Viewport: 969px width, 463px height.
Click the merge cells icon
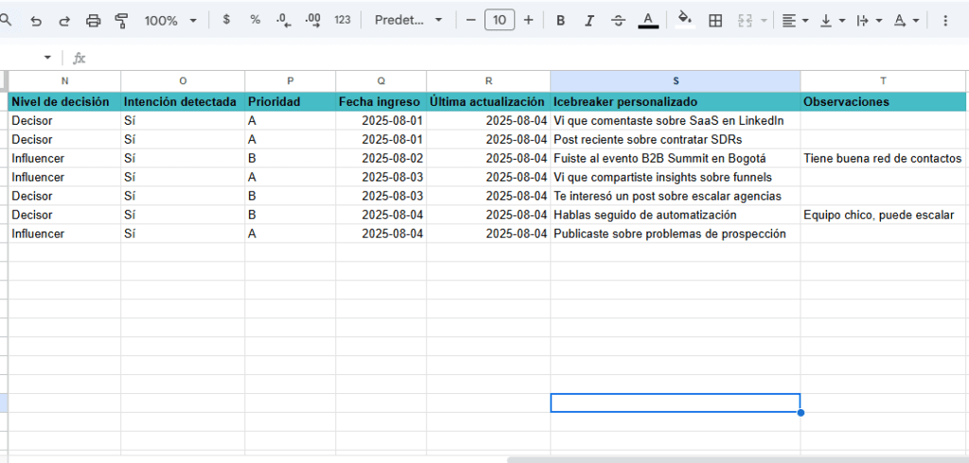(x=745, y=21)
